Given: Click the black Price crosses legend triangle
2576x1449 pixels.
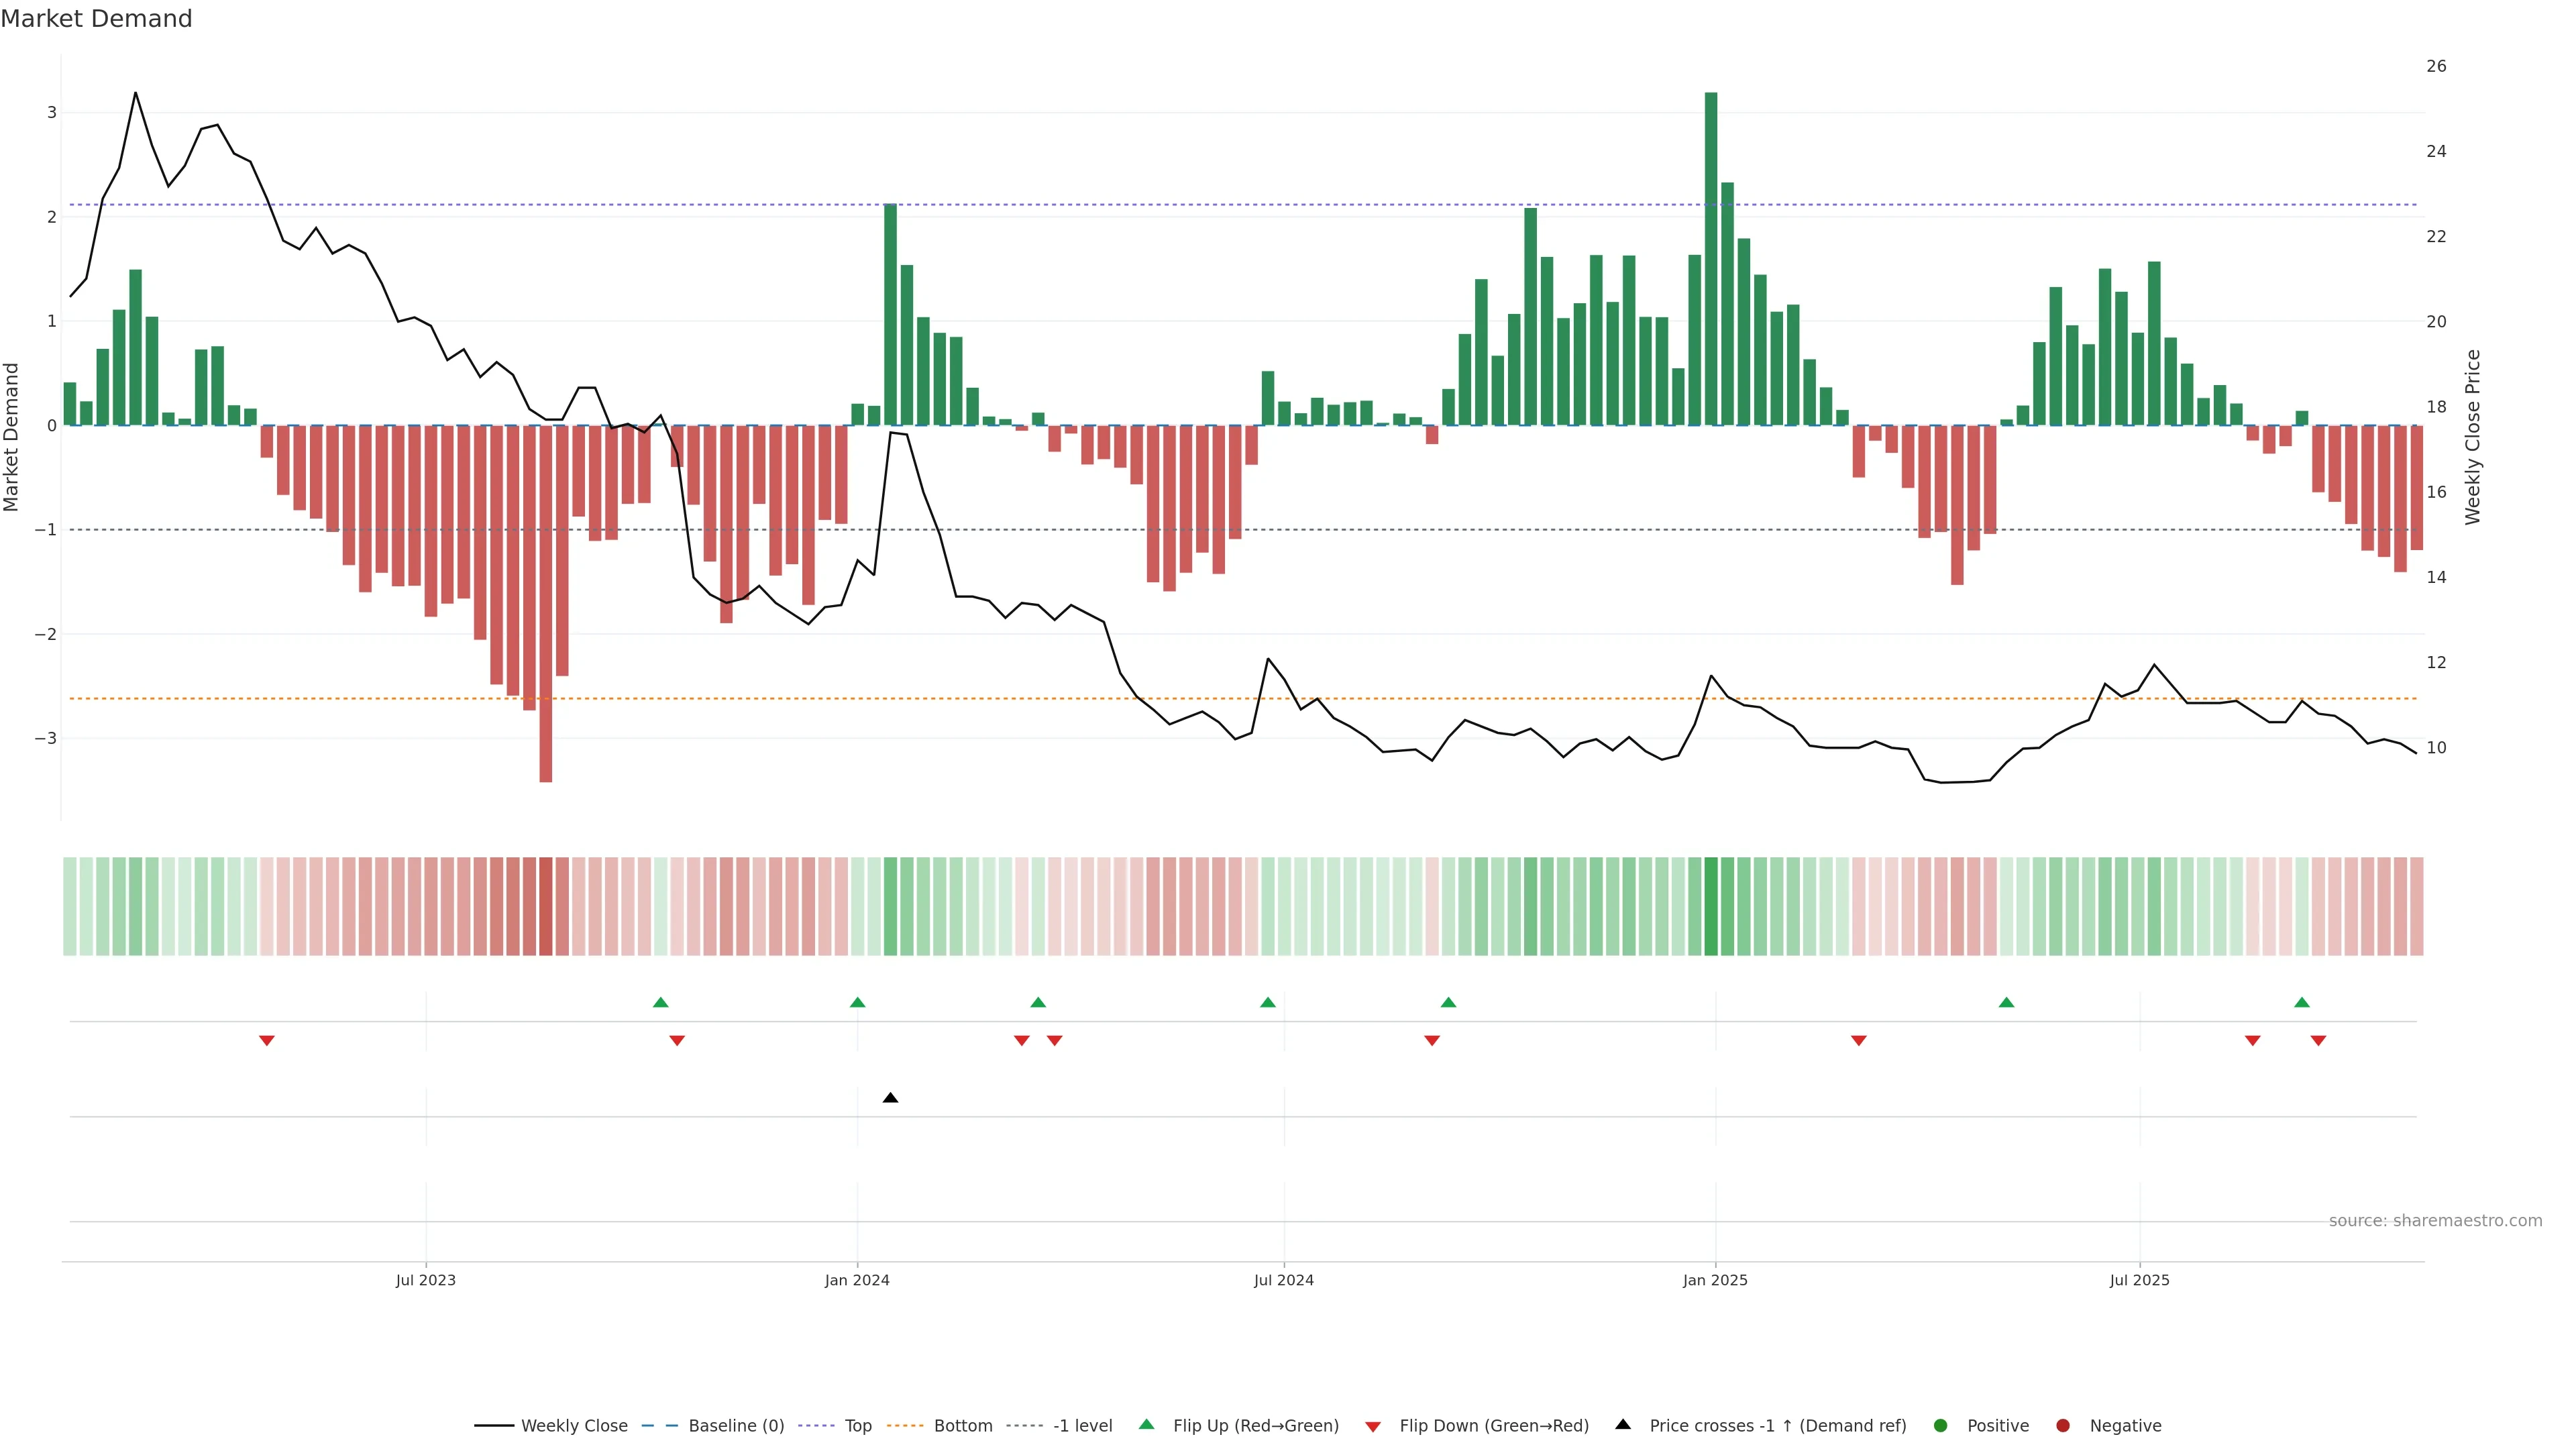Looking at the screenshot, I should coord(1623,1425).
